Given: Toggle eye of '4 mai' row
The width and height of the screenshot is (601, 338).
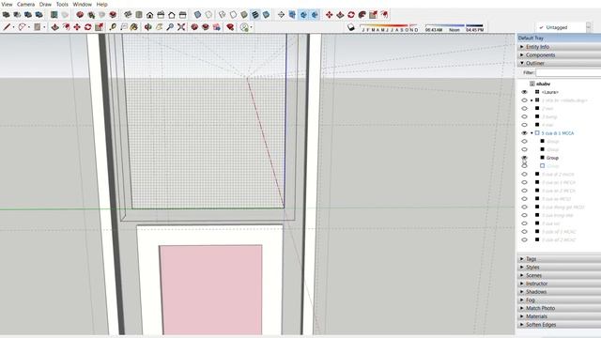Looking at the screenshot, I should 524,125.
